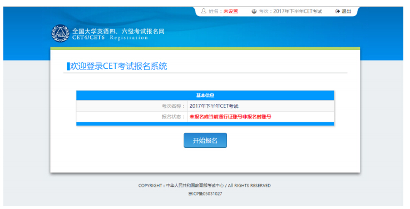Click the 欢迎登录CET考试报名系统 heading
This screenshot has width=410, height=209.
118,66
